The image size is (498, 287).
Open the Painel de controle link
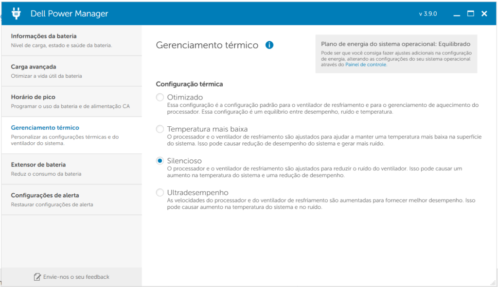[x=366, y=65]
